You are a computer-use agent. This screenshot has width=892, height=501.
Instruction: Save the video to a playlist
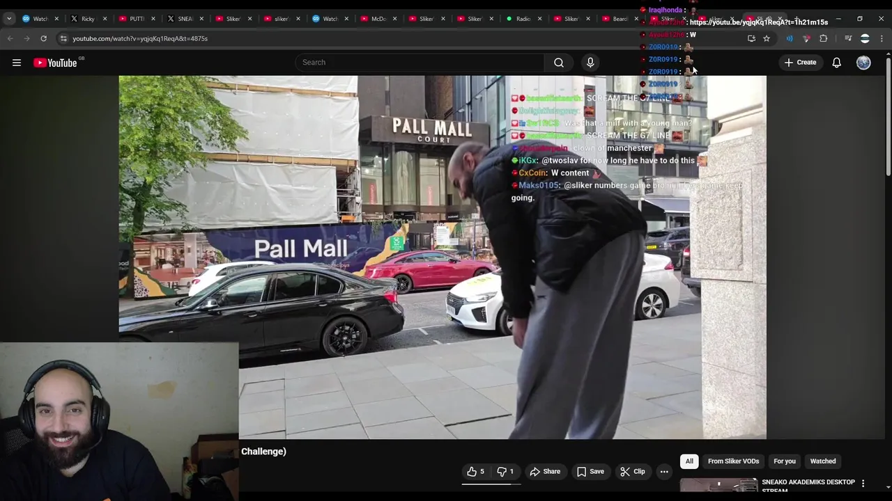590,472
